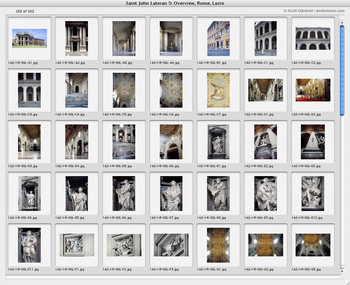Viewport: 350px width, 285px height.
Task: Select the thumbnail image above 1A2-I-R-SGL-A3.jpg
Action: [x=124, y=38]
